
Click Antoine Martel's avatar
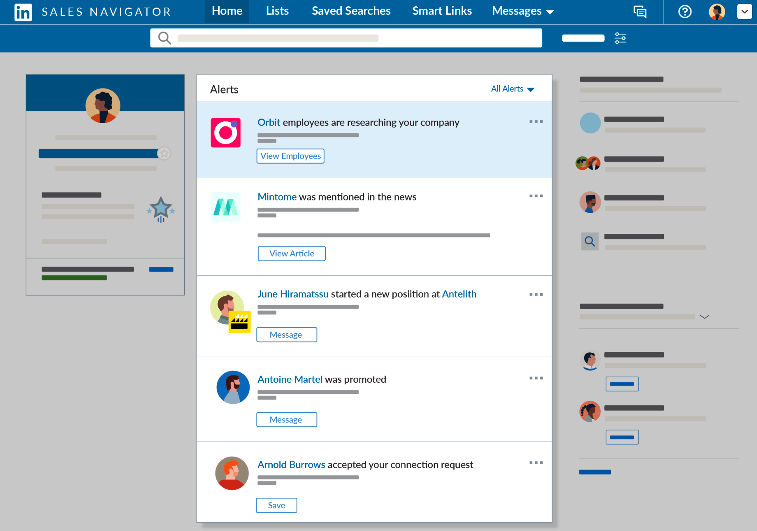pyautogui.click(x=233, y=387)
